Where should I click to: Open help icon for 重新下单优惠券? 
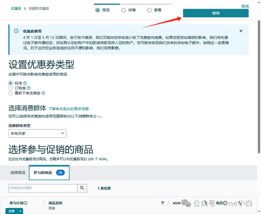(x=43, y=93)
